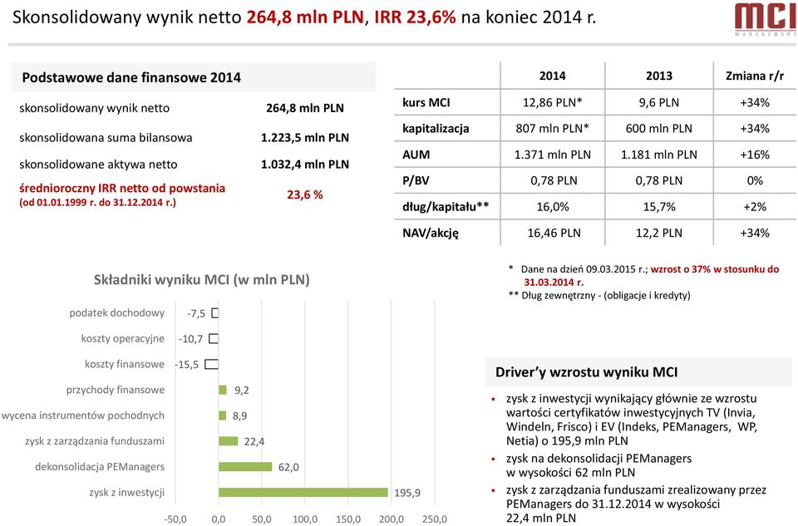798x526 pixels.
Task: Click the green 'zysk z inwestycji' bar
Action: pos(303,493)
